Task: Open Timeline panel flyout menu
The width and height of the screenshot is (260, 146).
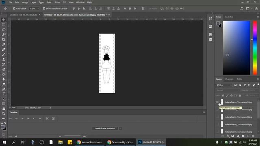Action: pyautogui.click(x=204, y=112)
